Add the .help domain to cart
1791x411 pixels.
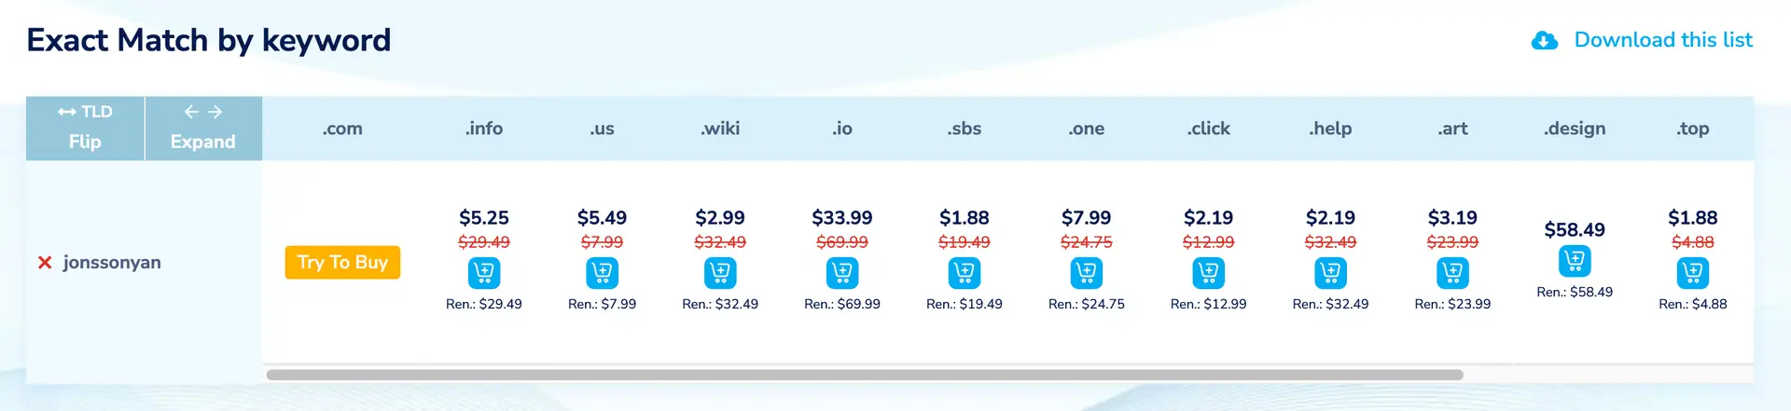tap(1331, 273)
